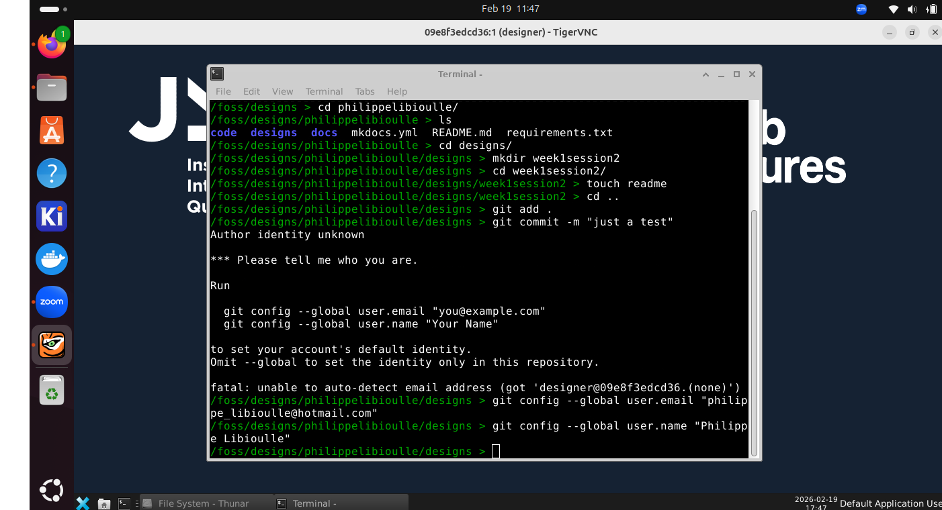Open the Edit menu in Terminal
Screen dimensions: 942x510
point(251,91)
